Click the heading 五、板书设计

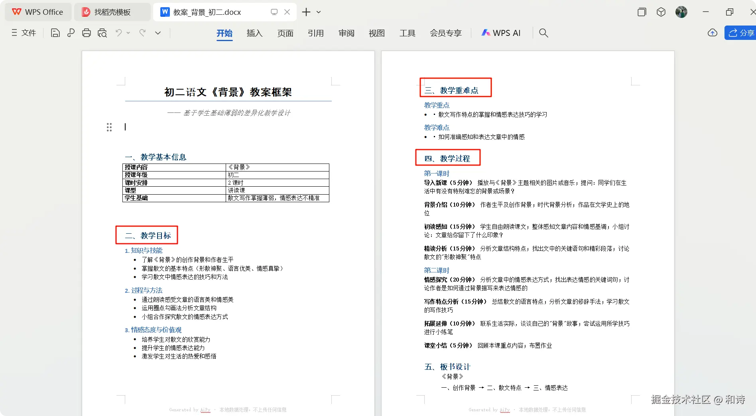click(447, 367)
